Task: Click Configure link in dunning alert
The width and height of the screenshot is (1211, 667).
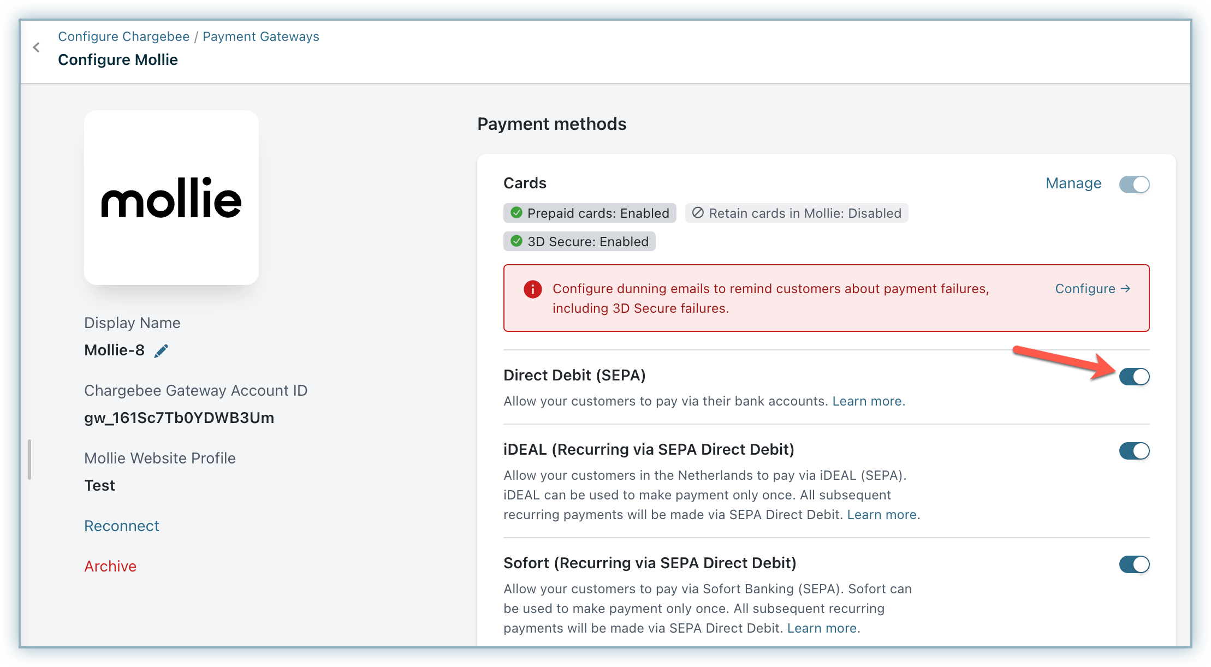Action: pos(1092,289)
